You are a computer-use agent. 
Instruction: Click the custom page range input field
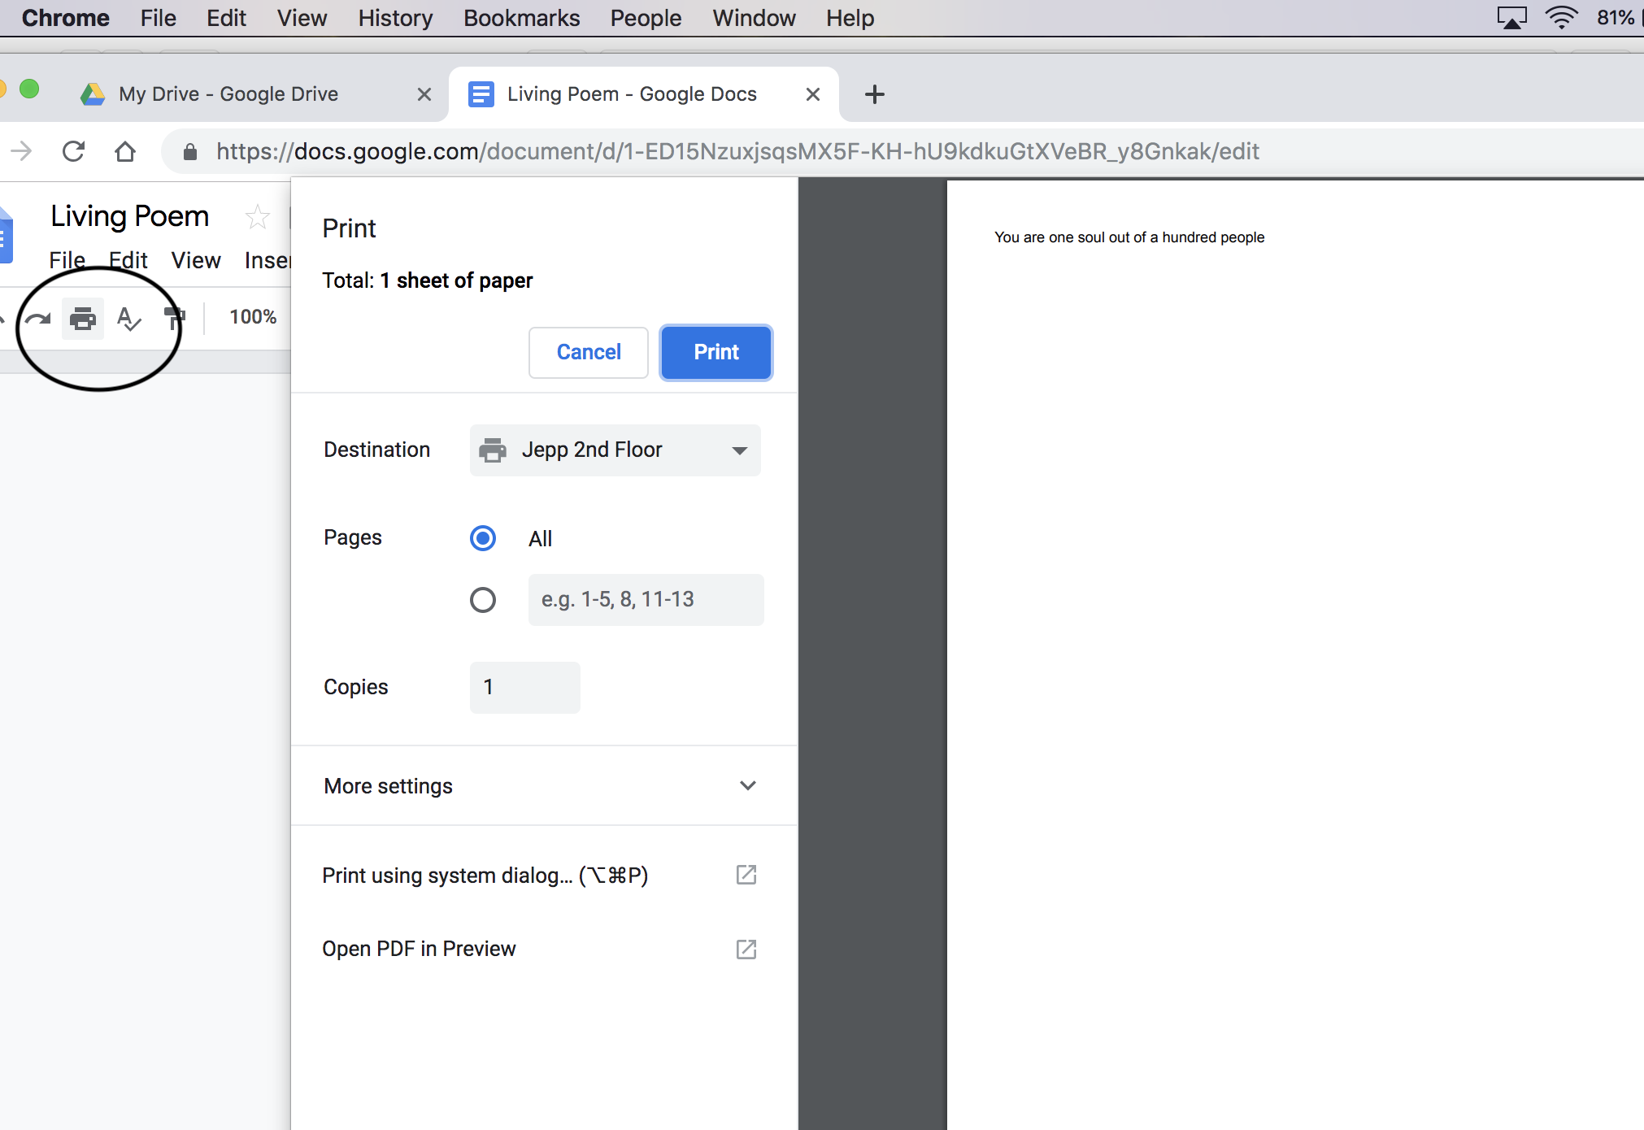[x=640, y=599]
